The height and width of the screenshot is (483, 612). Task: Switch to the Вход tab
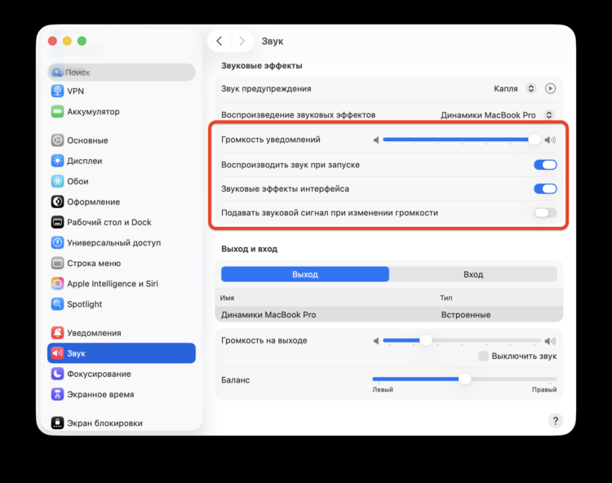(473, 274)
